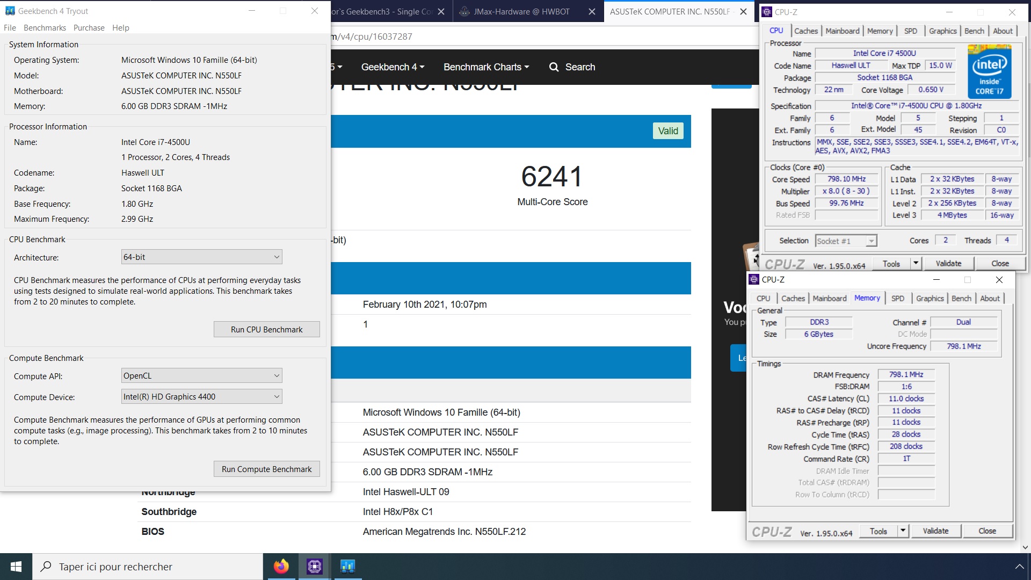
Task: Click Validate in upper CPU-Z window
Action: [948, 264]
